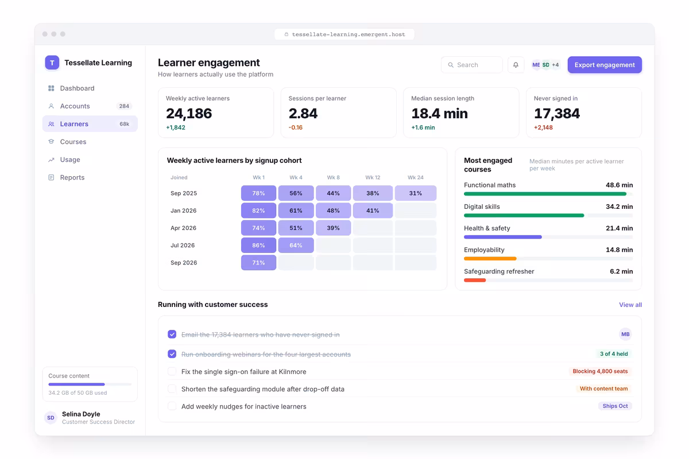Click the +4 more members badge
Image resolution: width=689 pixels, height=459 pixels.
[x=555, y=65]
